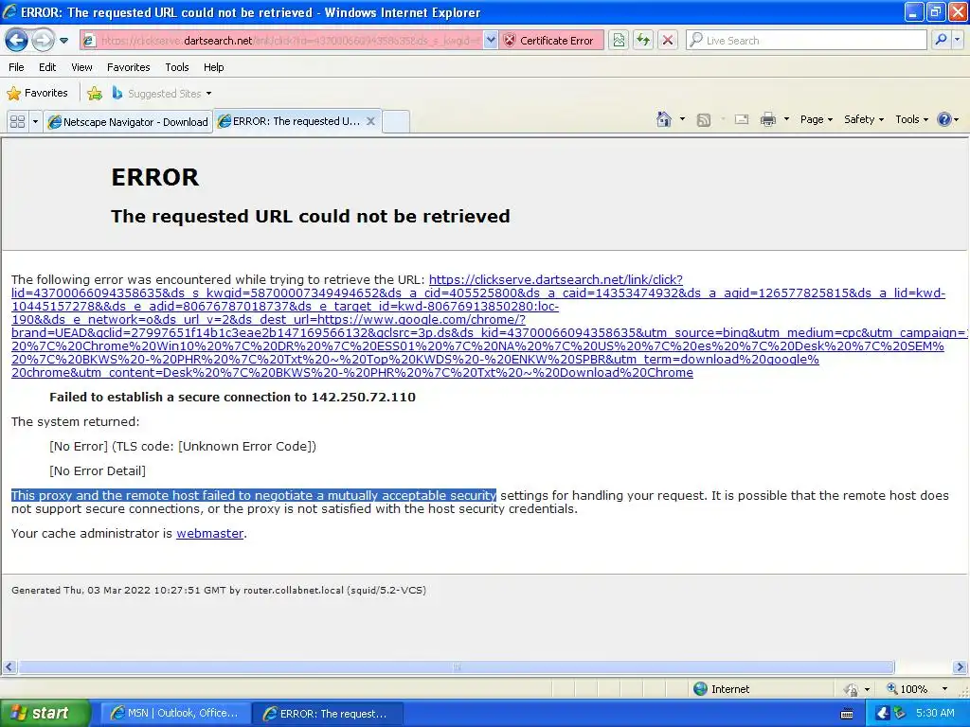Image resolution: width=970 pixels, height=727 pixels.
Task: Click the Forward navigation arrow
Action: [x=42, y=40]
